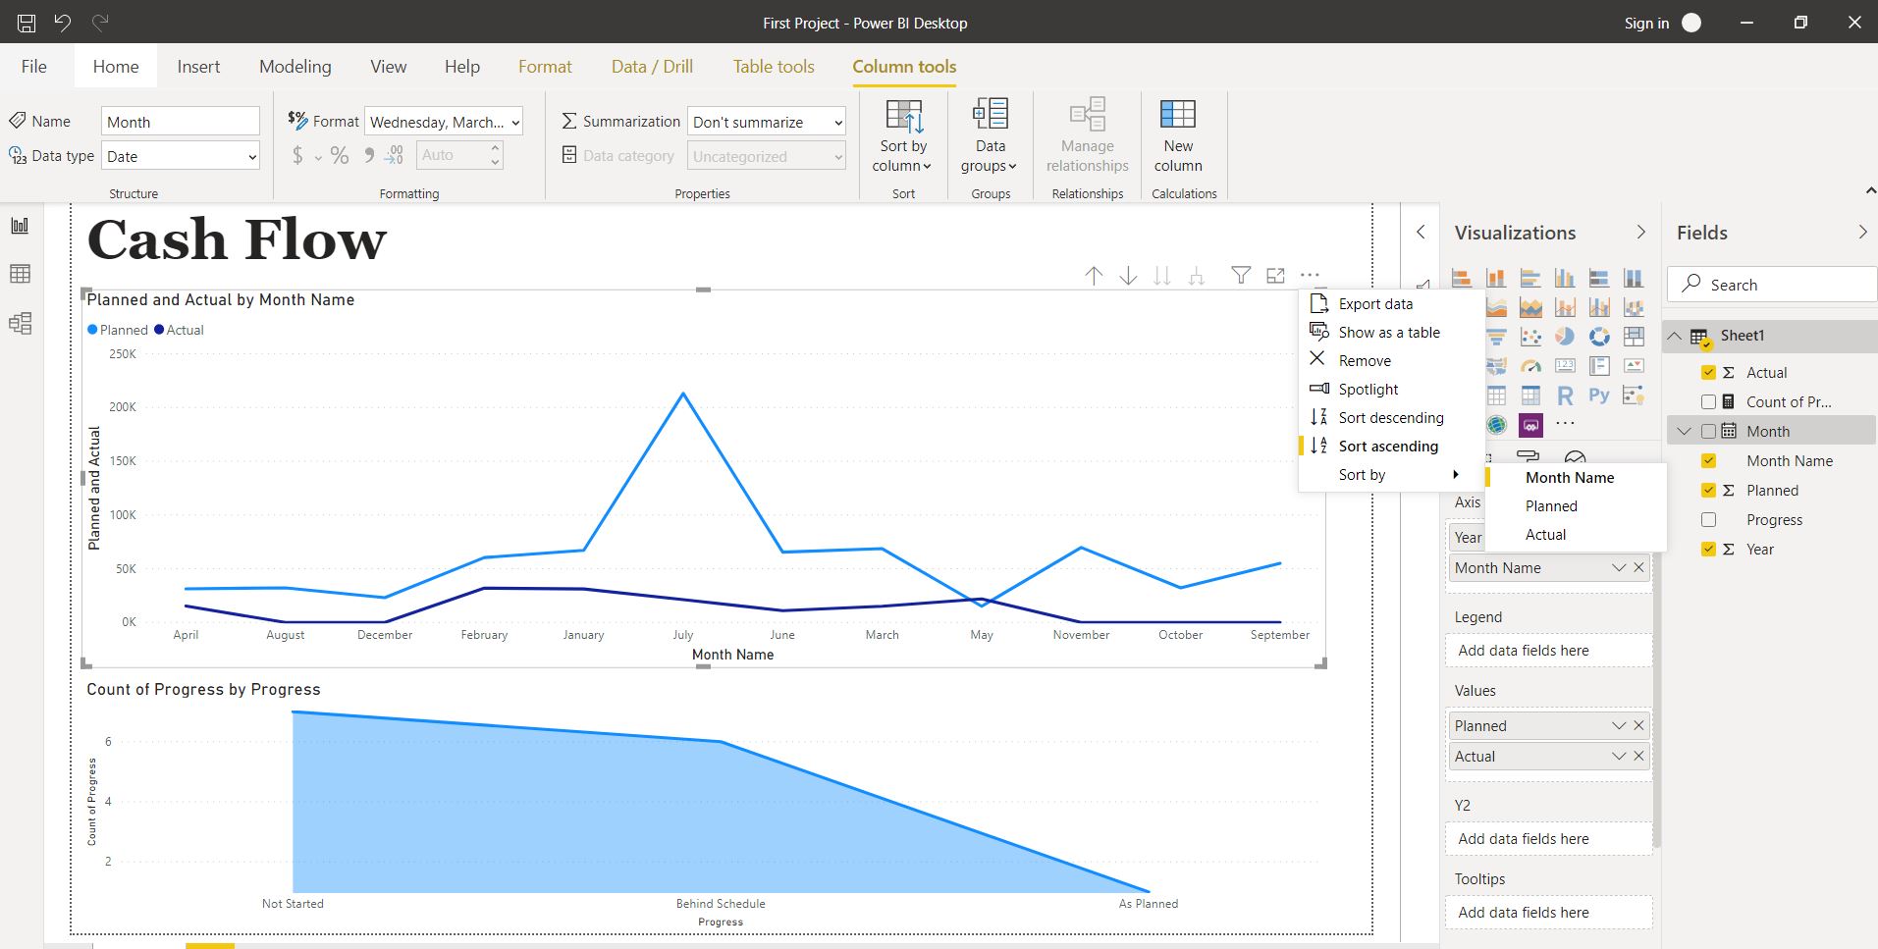Image resolution: width=1878 pixels, height=949 pixels.
Task: Select the Matrix visualization
Action: click(x=1530, y=395)
